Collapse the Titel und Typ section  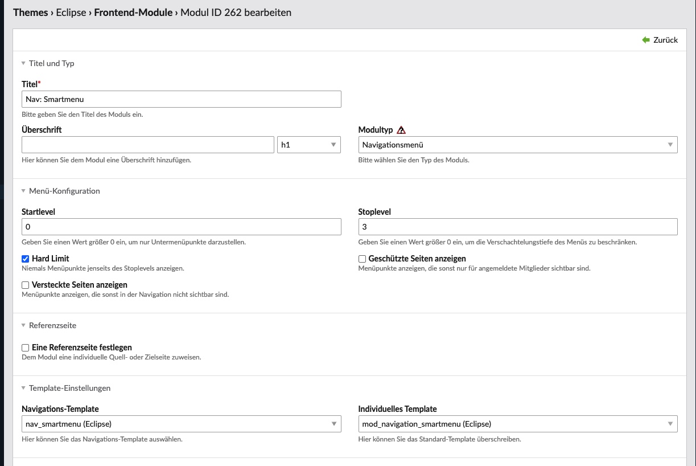[23, 63]
